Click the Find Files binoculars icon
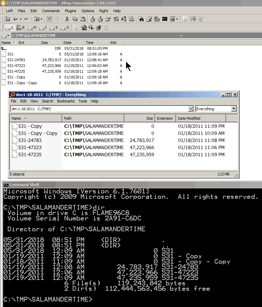 click(141, 19)
